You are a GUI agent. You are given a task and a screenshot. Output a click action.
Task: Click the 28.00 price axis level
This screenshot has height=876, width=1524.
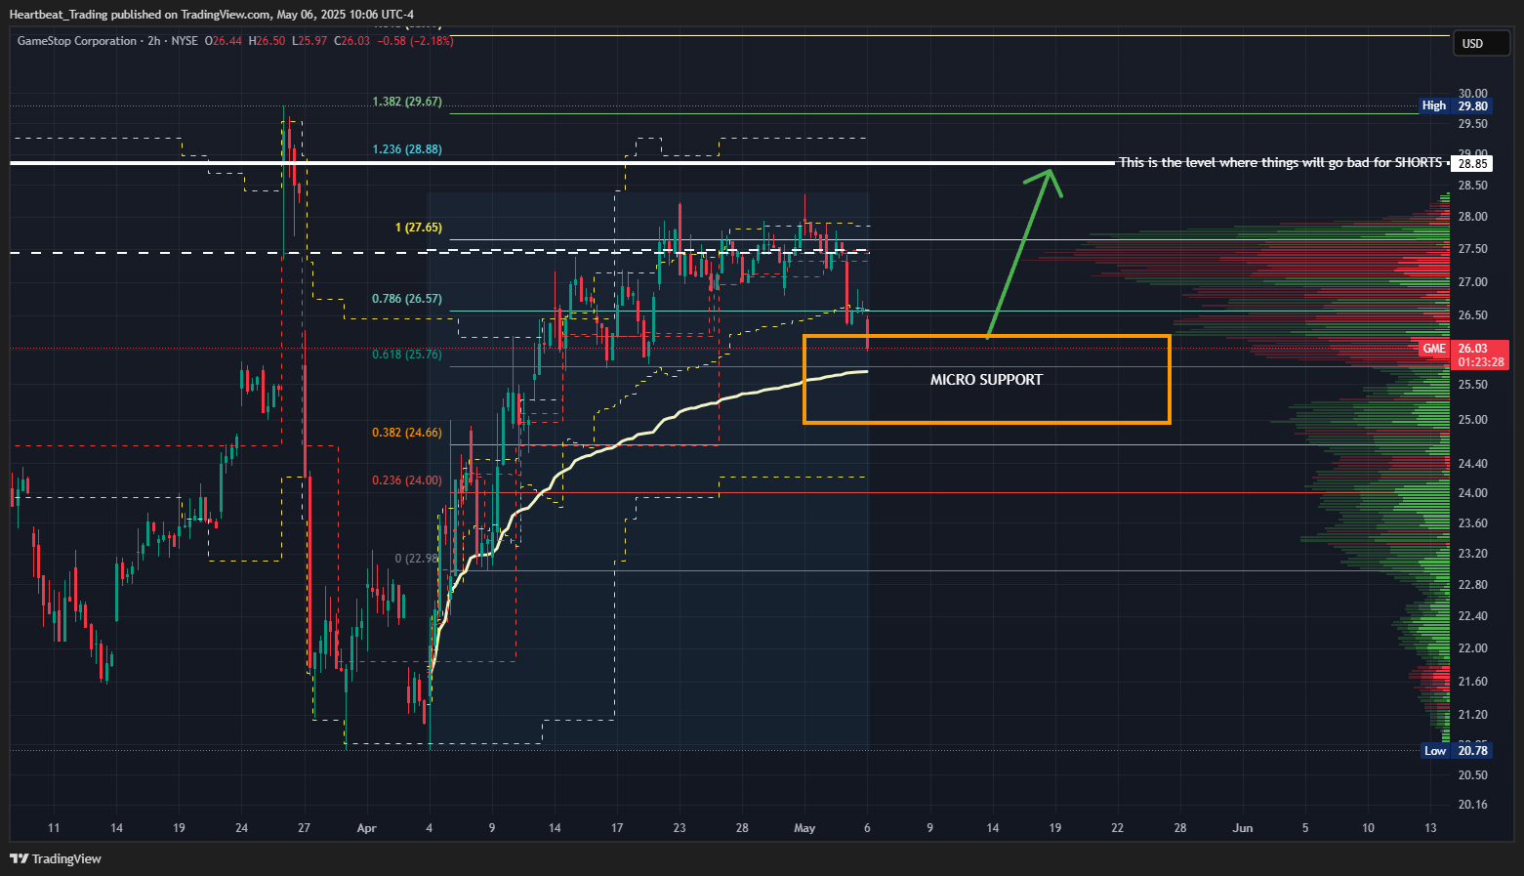1473,217
